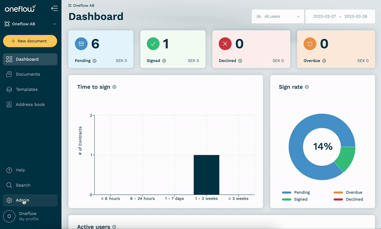Click the Signed info icon
This screenshot has height=229, width=381.
pos(164,61)
